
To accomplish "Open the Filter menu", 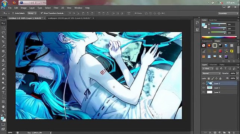I will tap(56, 8).
